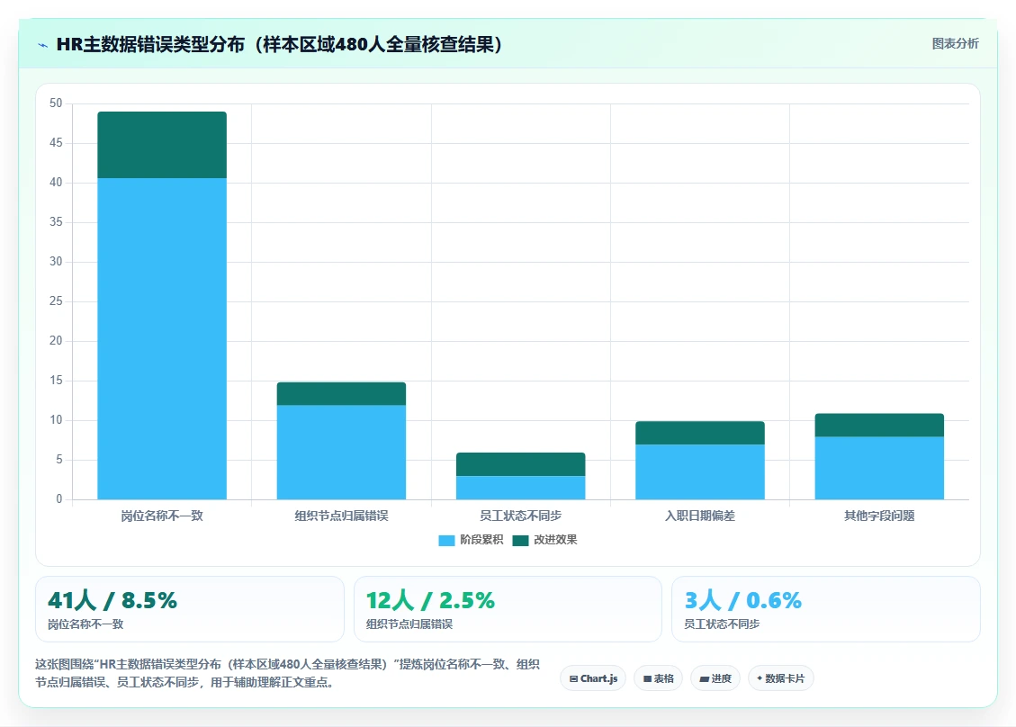Screen dimensions: 1016x727
Task: Select the 进度 tag chip
Action: click(715, 678)
